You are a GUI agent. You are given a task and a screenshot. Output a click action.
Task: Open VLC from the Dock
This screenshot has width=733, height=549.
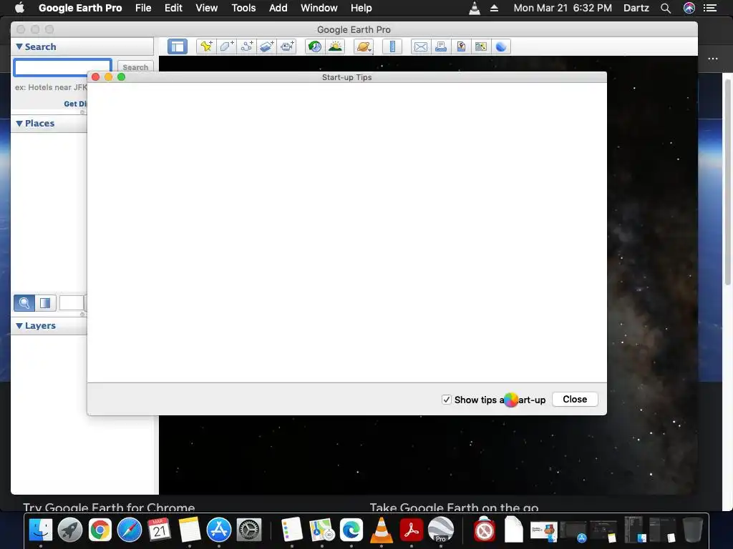point(382,530)
